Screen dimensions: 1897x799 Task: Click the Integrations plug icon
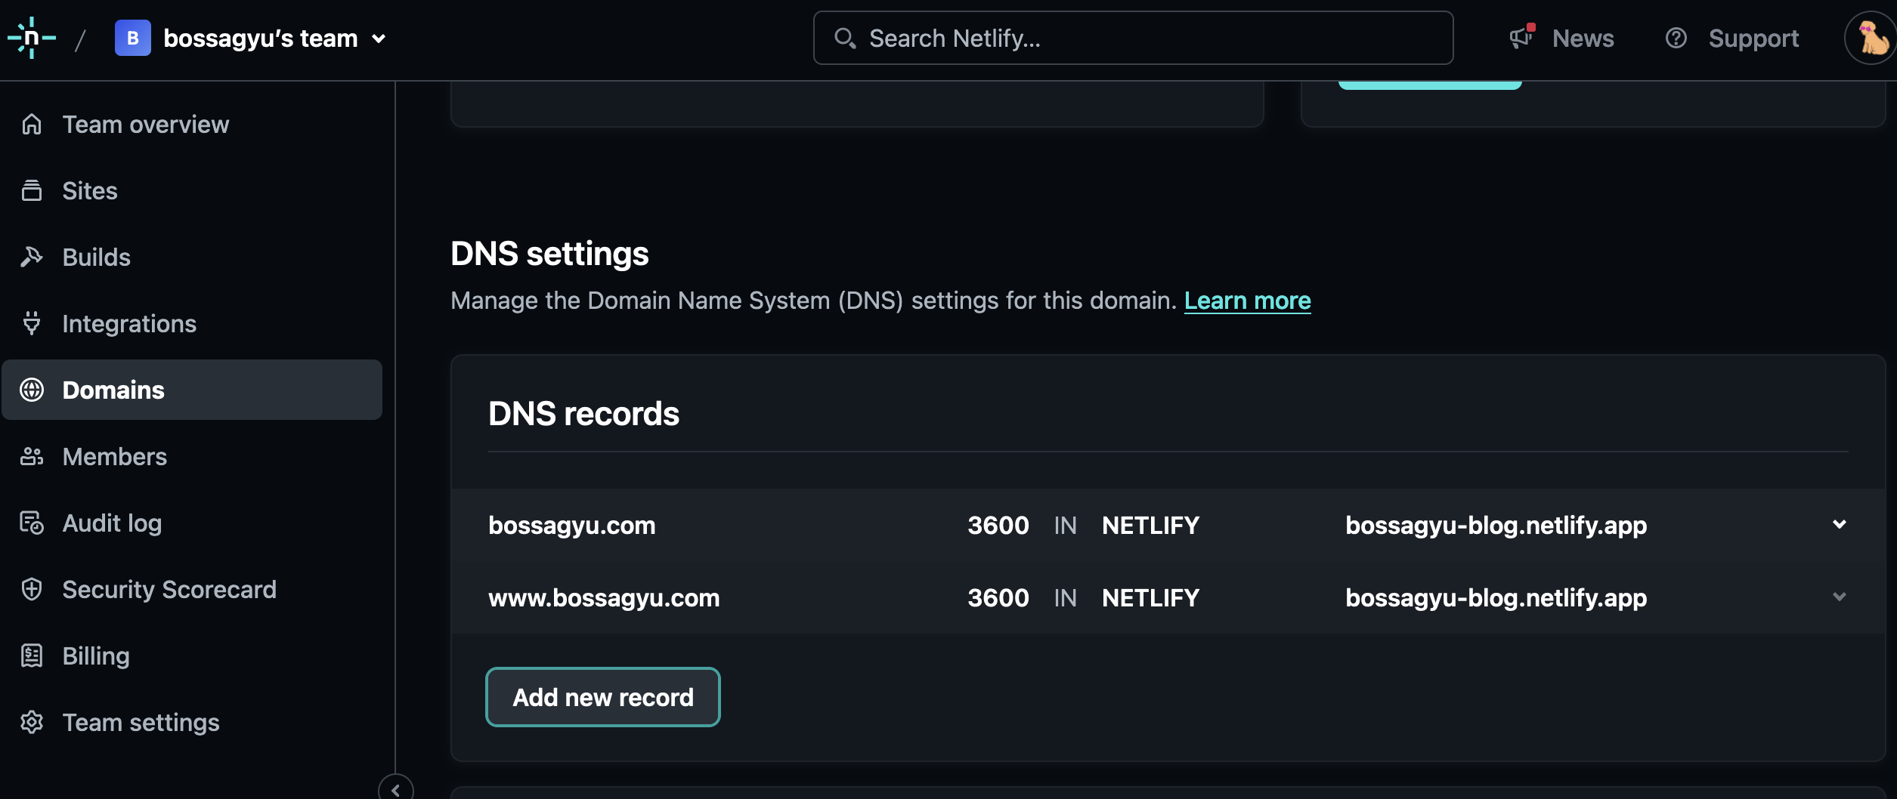[32, 323]
